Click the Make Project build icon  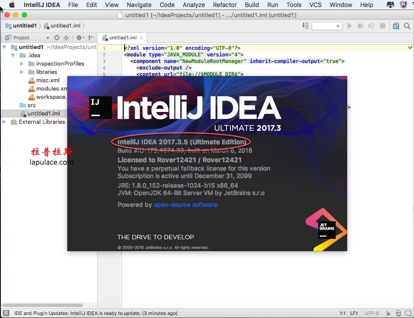[305, 26]
